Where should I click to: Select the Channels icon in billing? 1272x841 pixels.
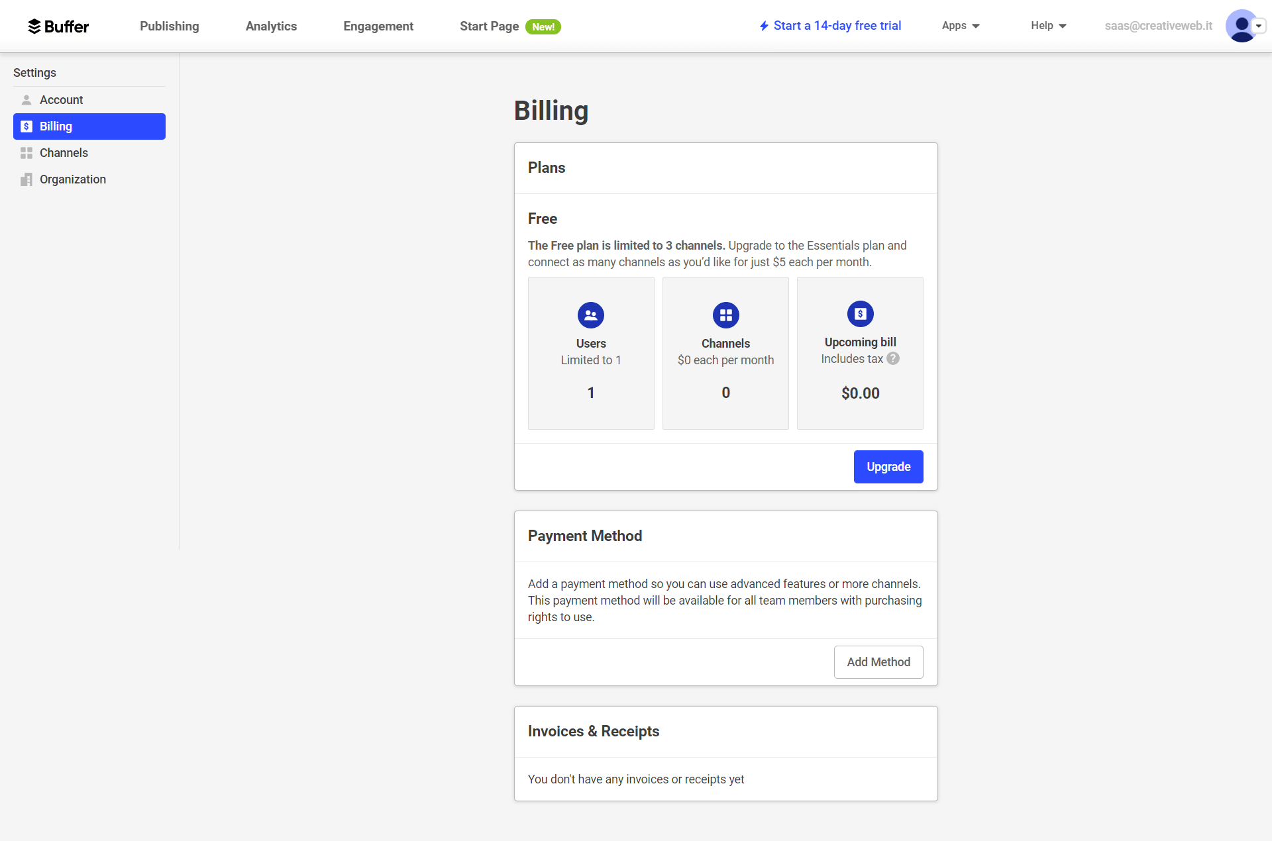[725, 315]
